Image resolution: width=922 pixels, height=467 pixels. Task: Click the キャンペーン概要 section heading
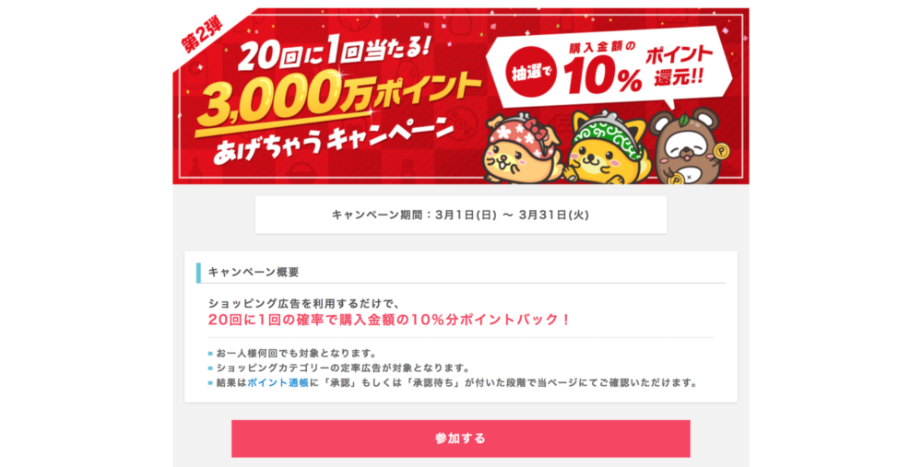[x=254, y=272]
